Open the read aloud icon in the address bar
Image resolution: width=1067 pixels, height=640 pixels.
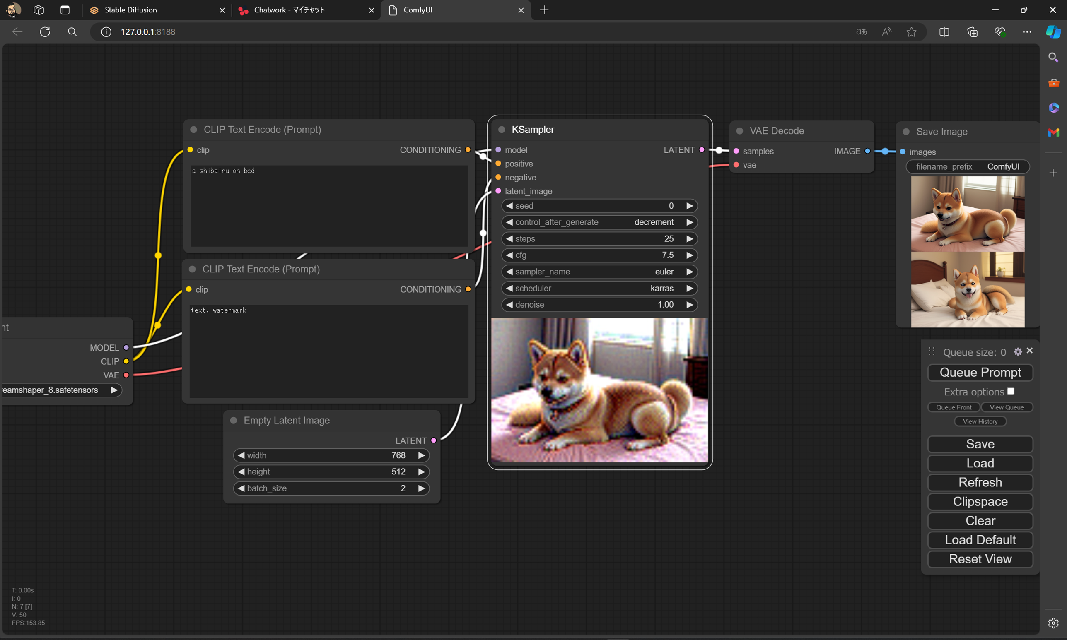[x=887, y=31]
